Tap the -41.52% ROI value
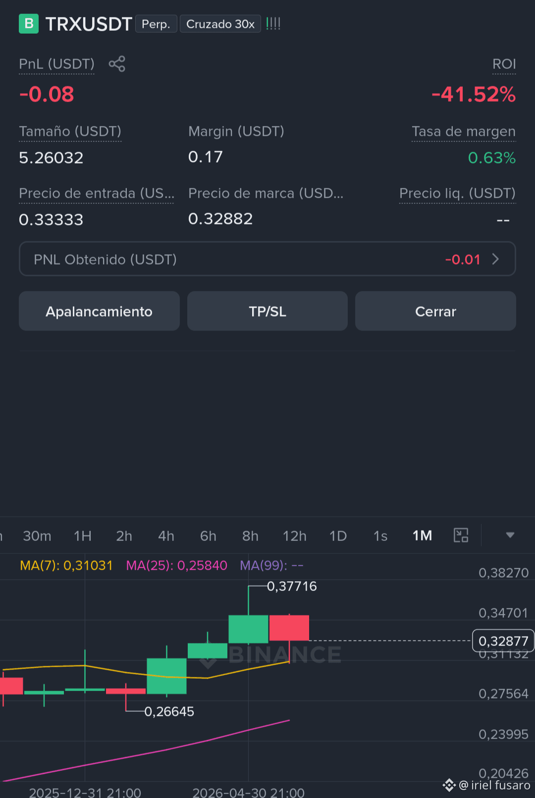535x798 pixels. click(x=474, y=94)
